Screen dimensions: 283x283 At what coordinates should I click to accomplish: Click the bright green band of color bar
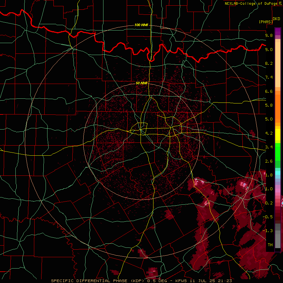click(278, 152)
